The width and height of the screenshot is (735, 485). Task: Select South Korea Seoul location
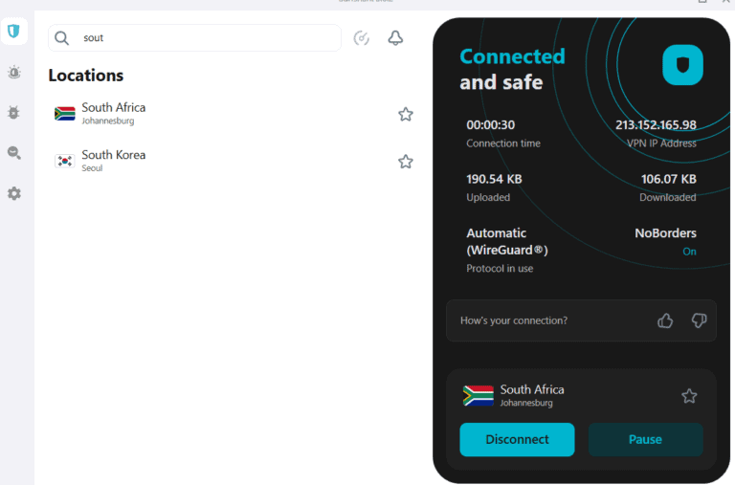[115, 161]
